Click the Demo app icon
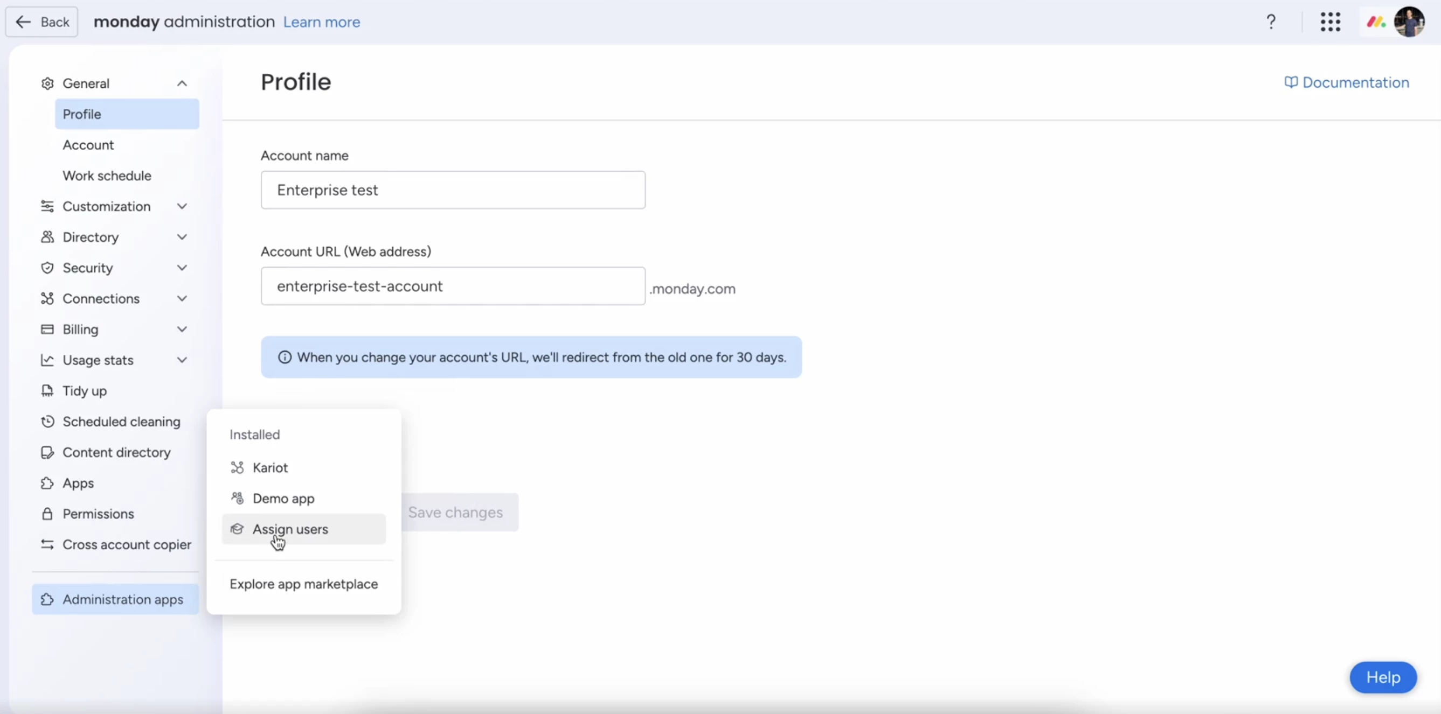 237,498
